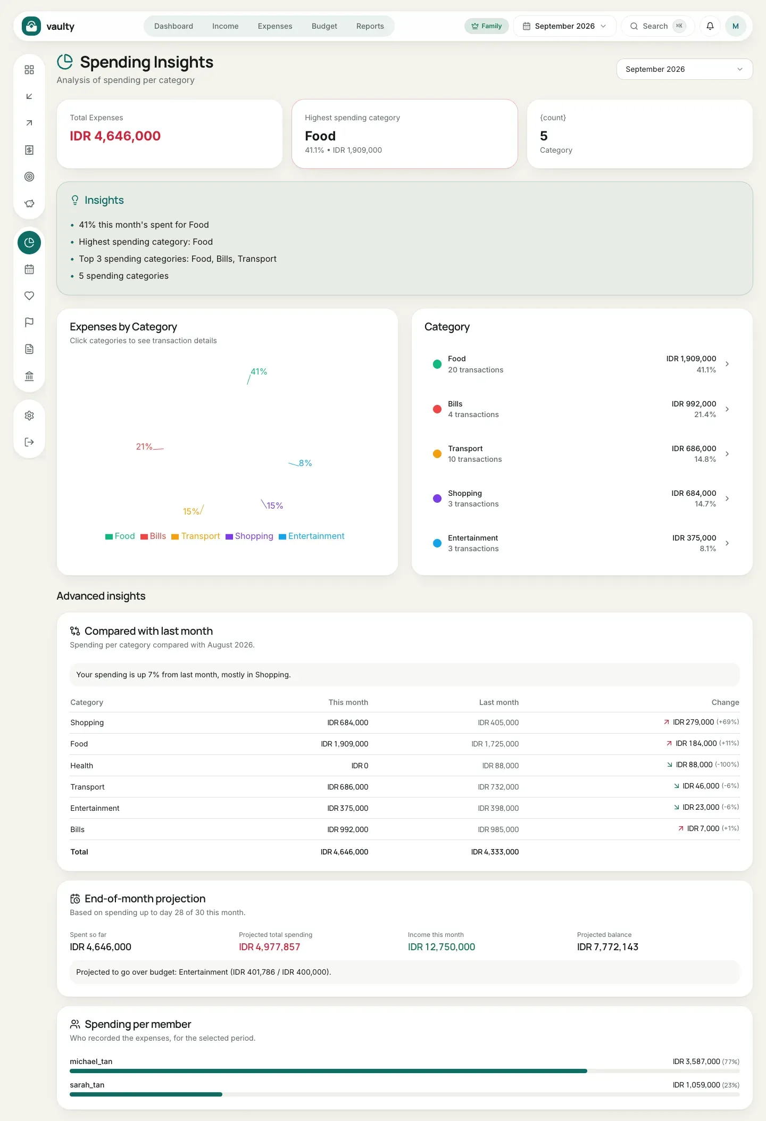766x1121 pixels.
Task: Go to the Expenses tab
Action: pyautogui.click(x=275, y=26)
